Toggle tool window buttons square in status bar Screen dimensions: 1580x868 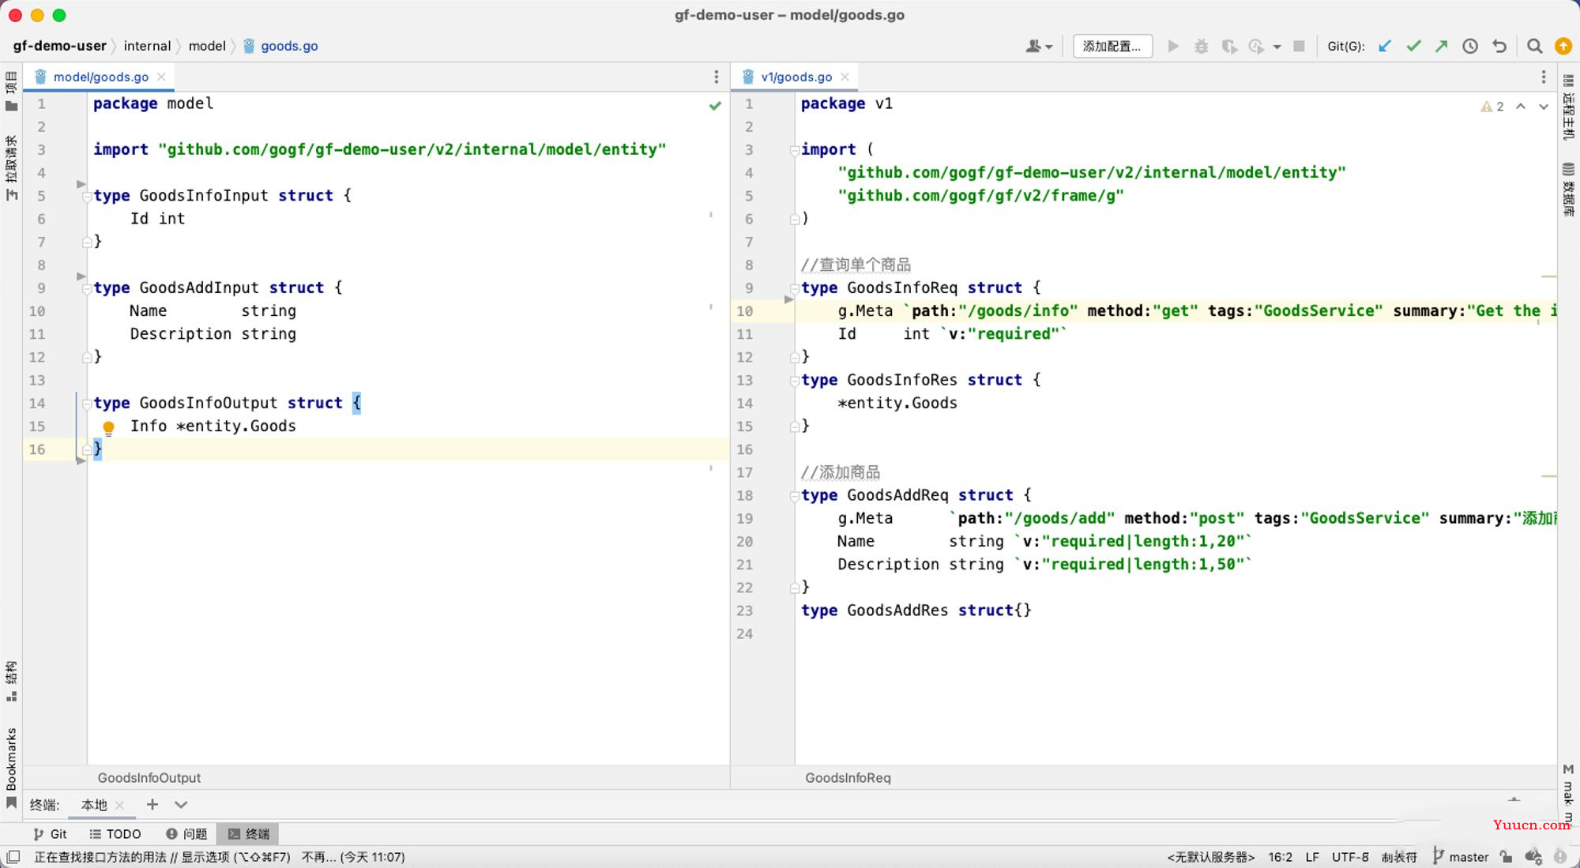click(x=13, y=857)
